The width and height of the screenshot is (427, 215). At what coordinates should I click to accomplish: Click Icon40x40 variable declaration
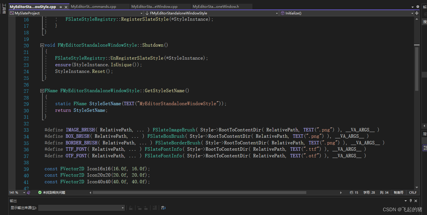point(99,182)
